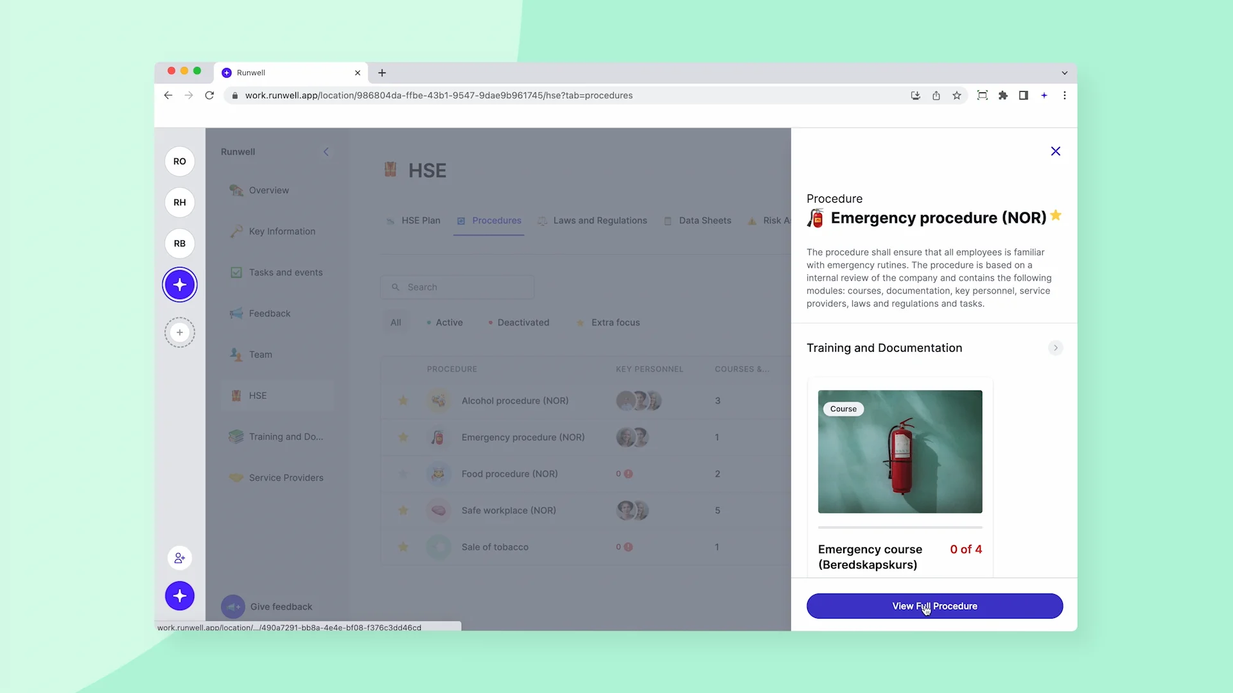Image resolution: width=1233 pixels, height=693 pixels.
Task: Bookmark this page with star icon
Action: coord(957,96)
